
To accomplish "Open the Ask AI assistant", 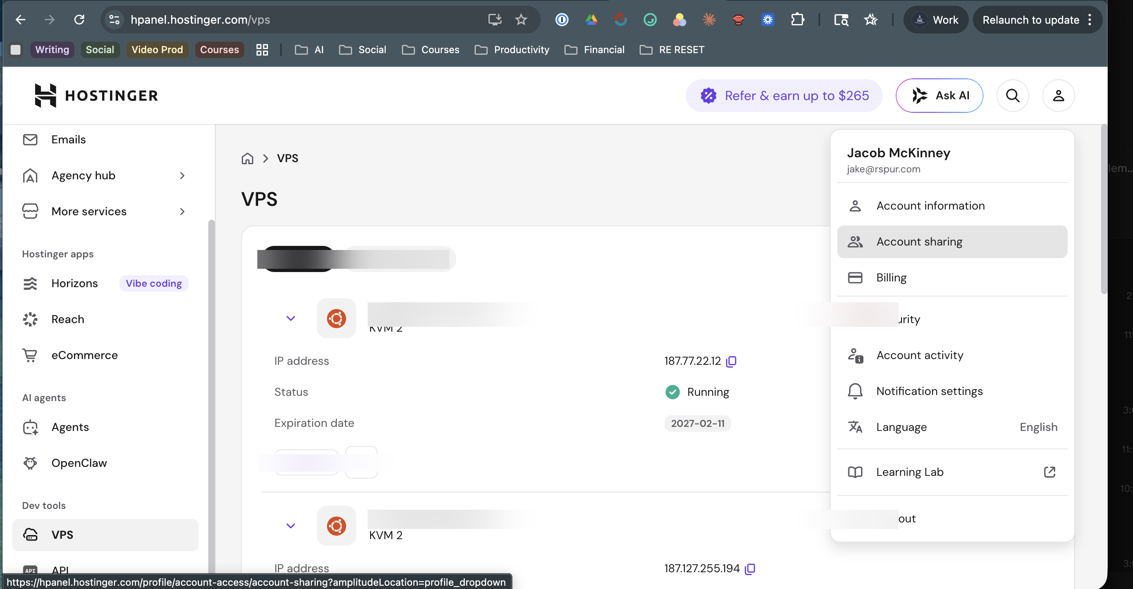I will [x=939, y=96].
